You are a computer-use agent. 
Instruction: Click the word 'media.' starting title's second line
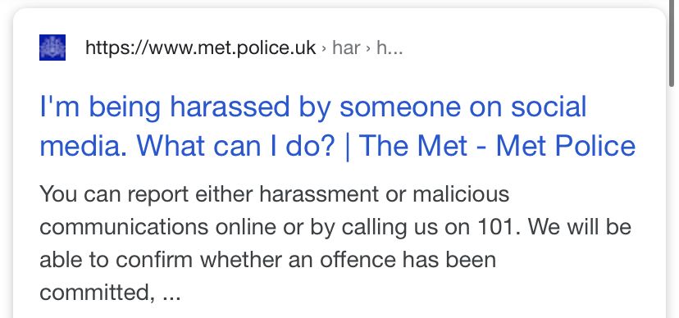point(84,146)
